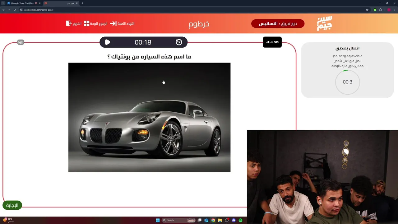Open the OBS icon with red badge
This screenshot has width=398, height=224.
[227, 220]
